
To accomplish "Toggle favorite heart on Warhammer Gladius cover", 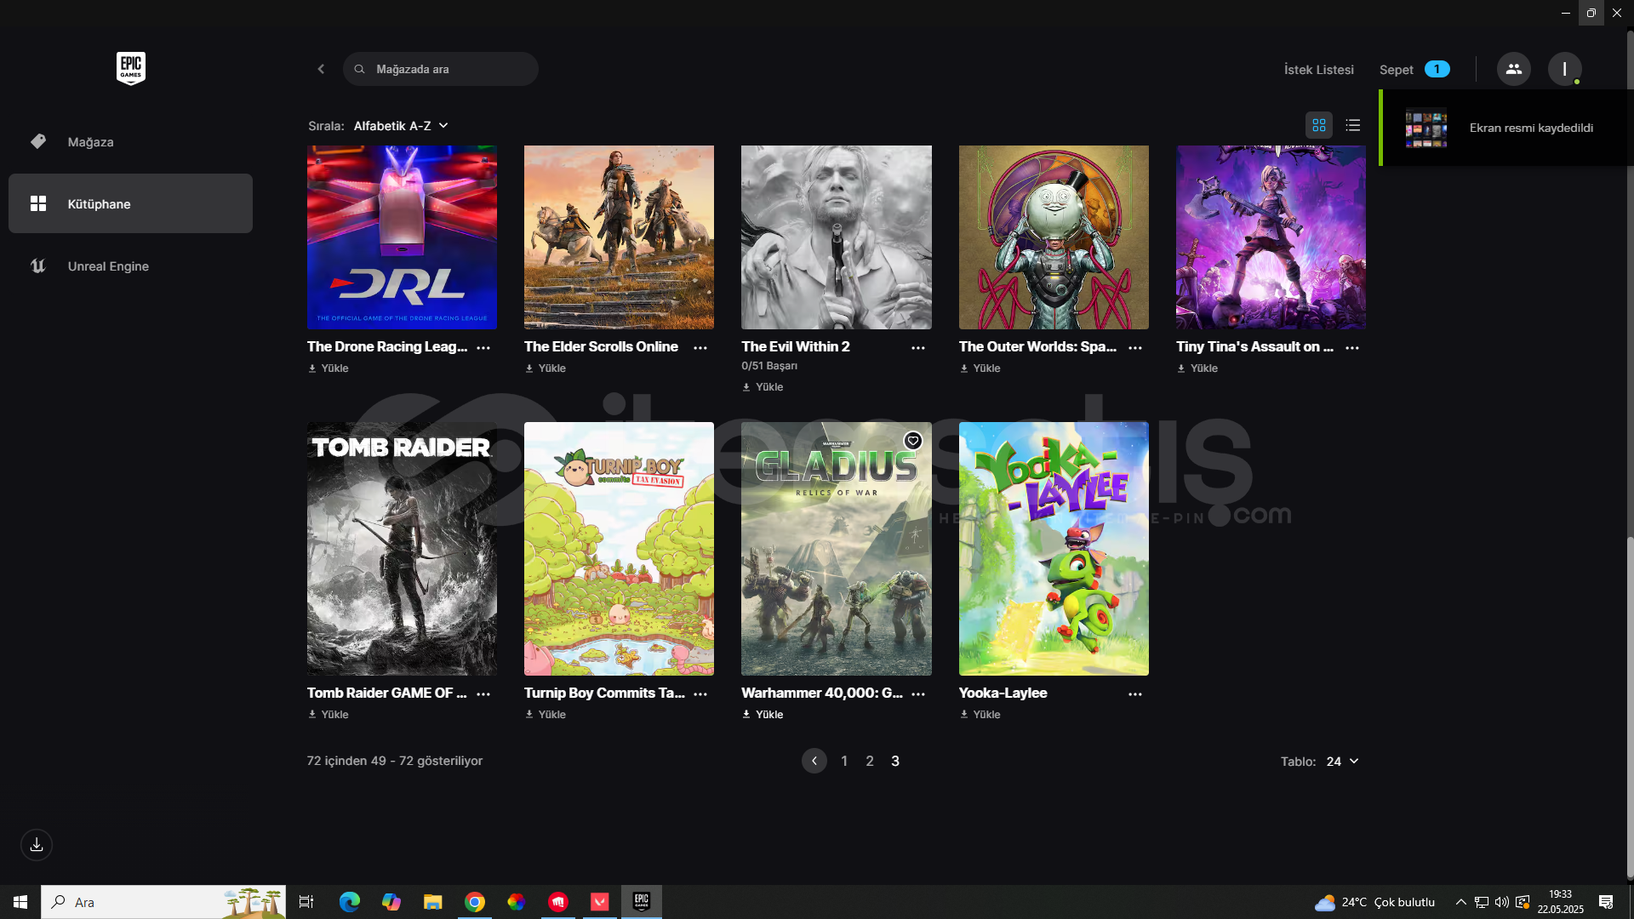I will click(x=913, y=441).
